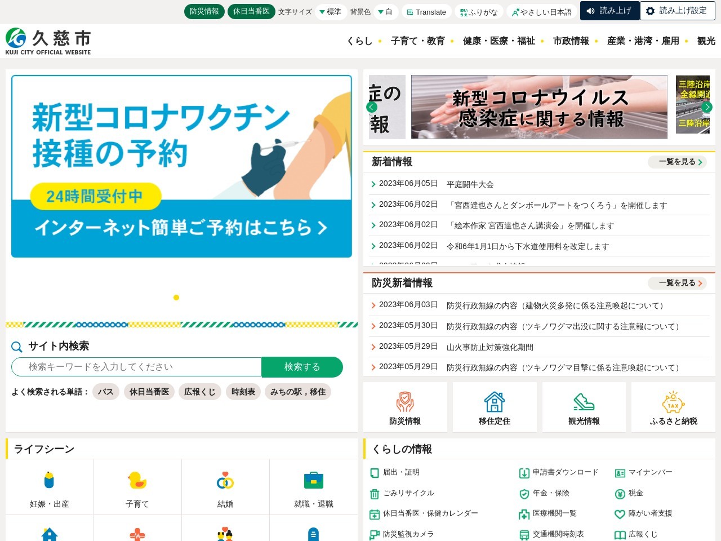This screenshot has width=721, height=541.
Task: Open 読み上げ設定 gear button
Action: [x=678, y=11]
